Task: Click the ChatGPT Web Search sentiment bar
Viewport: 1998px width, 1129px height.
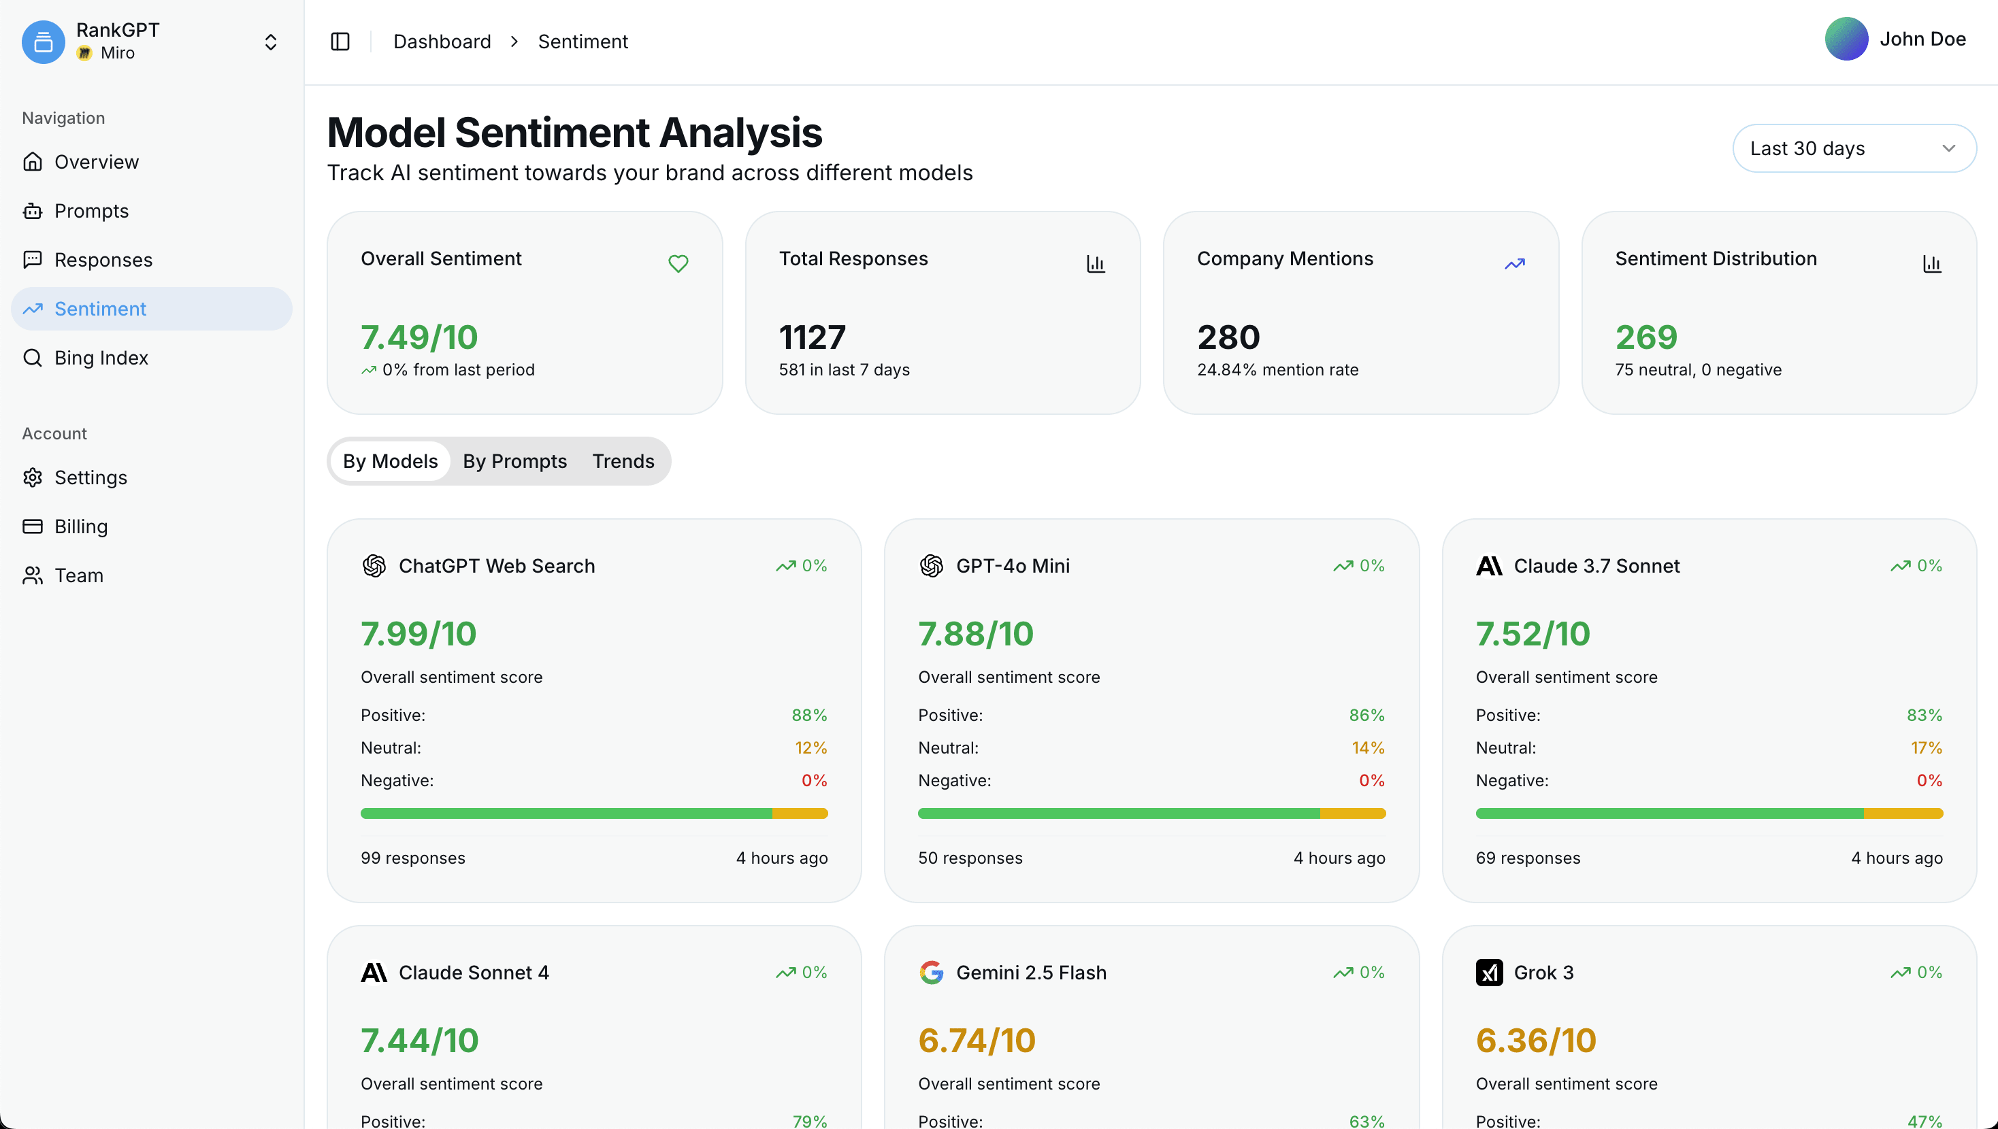Action: 594,813
